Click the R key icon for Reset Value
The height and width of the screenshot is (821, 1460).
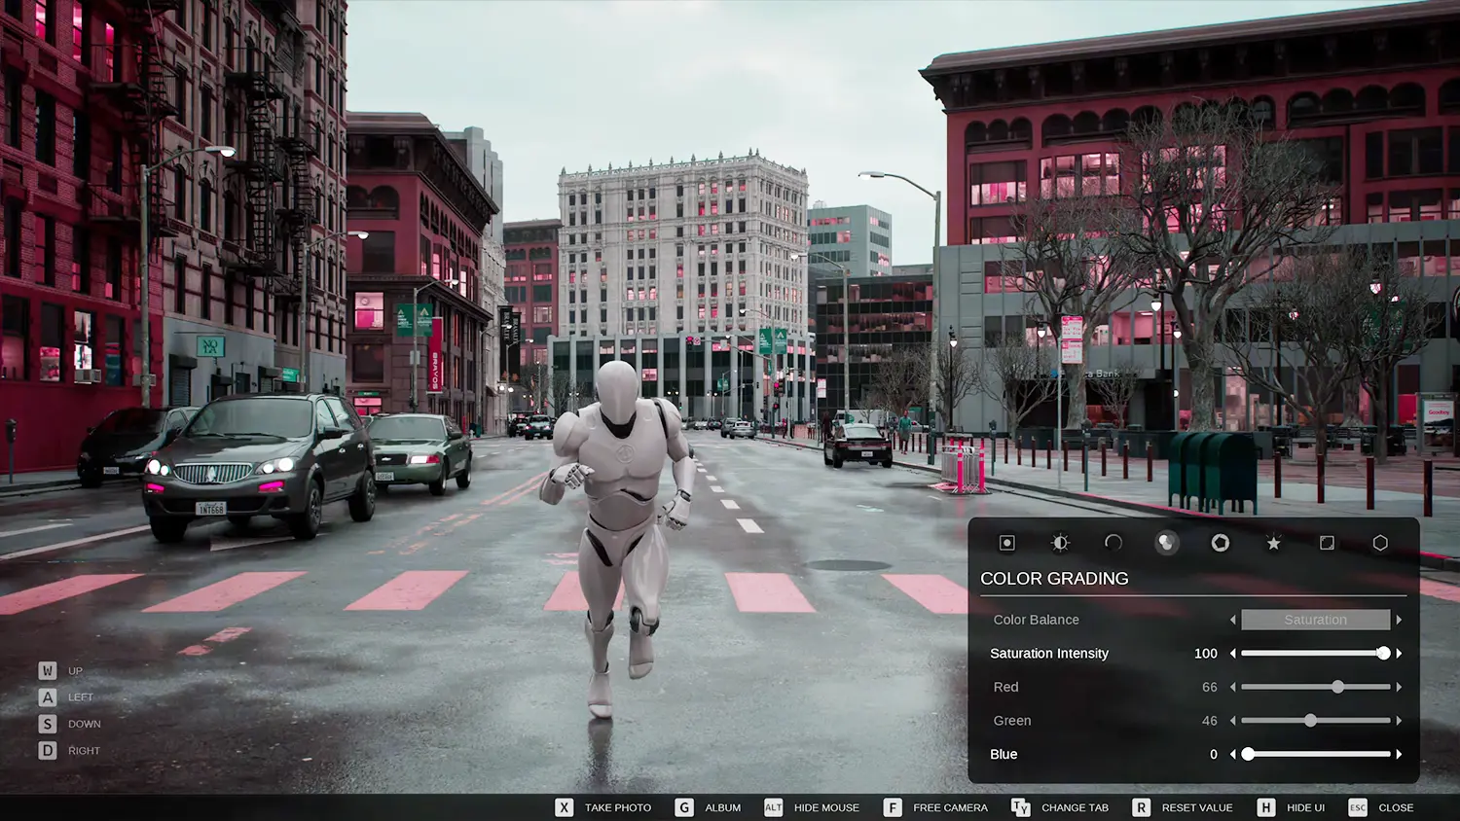[1142, 807]
